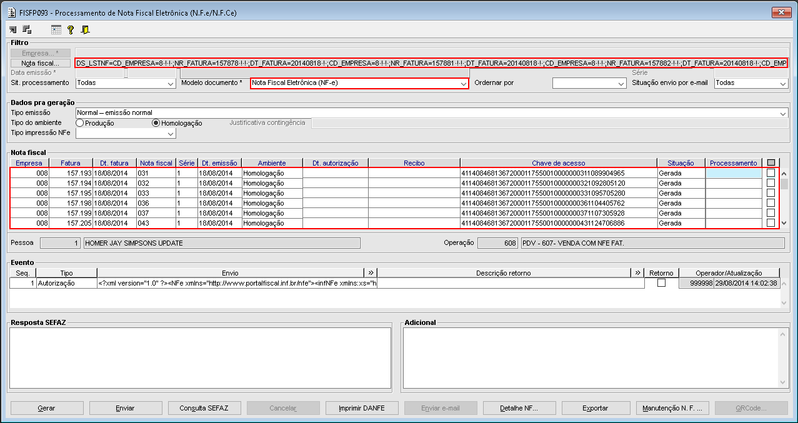
Task: Click the Consulta SEFAZ button
Action: pos(204,408)
